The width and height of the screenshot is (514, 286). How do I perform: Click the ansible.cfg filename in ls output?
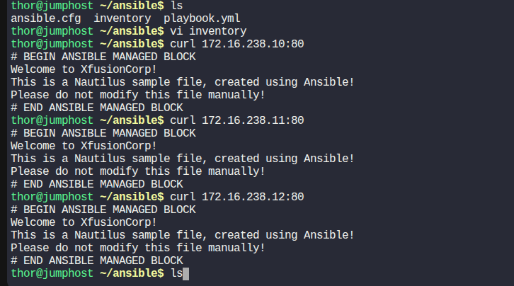(x=46, y=18)
